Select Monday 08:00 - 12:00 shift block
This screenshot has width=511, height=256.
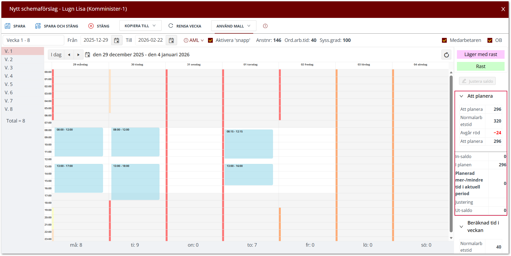point(79,142)
